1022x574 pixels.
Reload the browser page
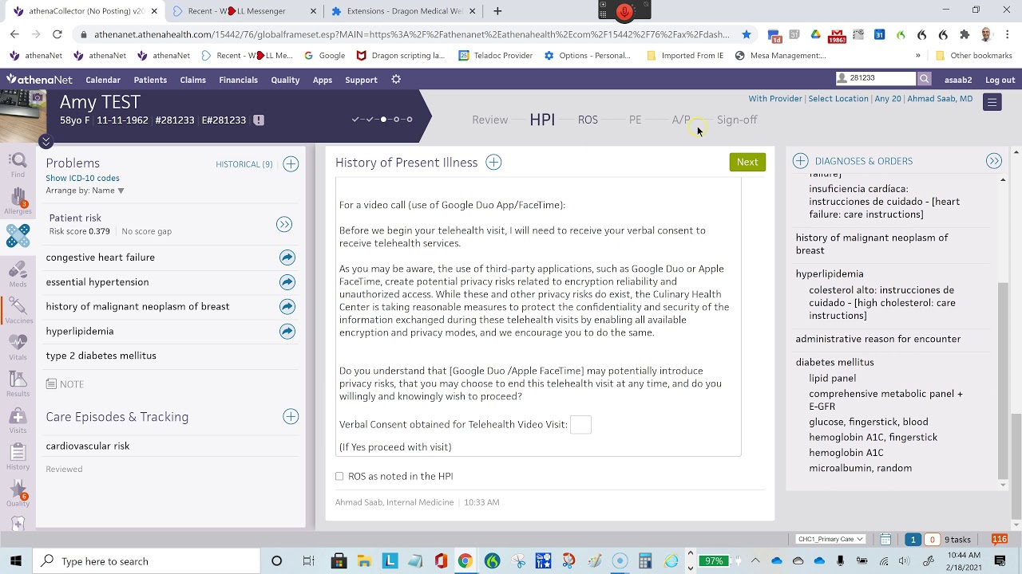57,34
